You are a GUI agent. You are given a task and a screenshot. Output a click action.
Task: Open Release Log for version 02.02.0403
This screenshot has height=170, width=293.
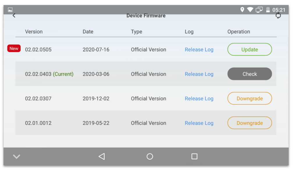(199, 74)
